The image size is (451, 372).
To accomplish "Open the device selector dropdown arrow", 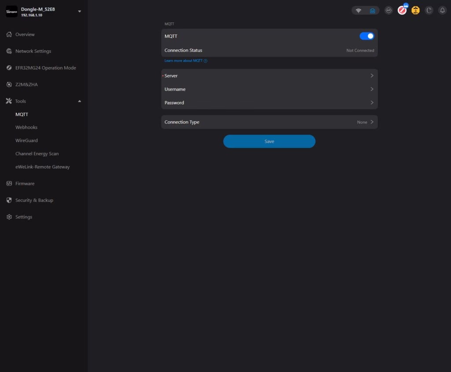I will pyautogui.click(x=80, y=11).
